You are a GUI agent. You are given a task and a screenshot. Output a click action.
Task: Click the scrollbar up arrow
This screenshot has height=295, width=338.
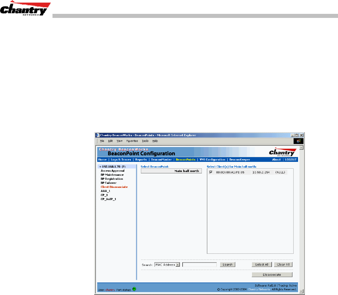click(301, 148)
